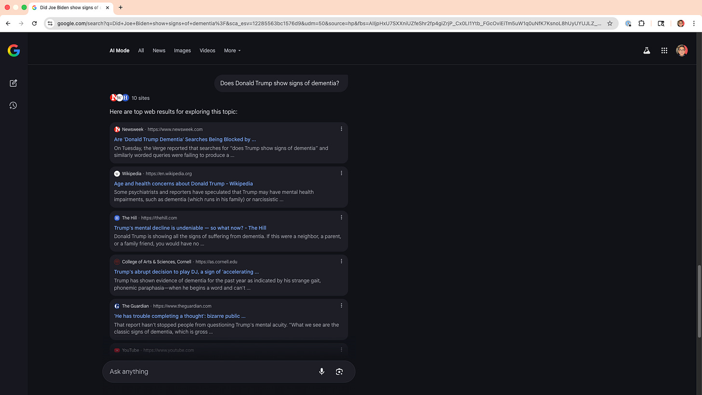Open three-dot menu for the Cornell result
The width and height of the screenshot is (702, 395).
point(341,261)
